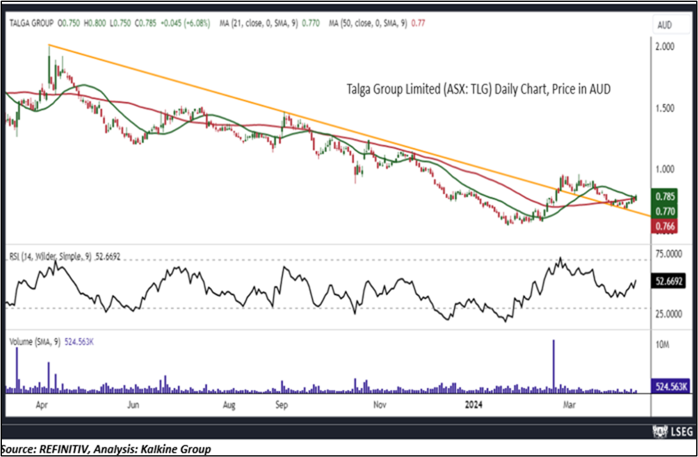
Task: Click the Volume SMA indicator label
Action: click(x=51, y=342)
